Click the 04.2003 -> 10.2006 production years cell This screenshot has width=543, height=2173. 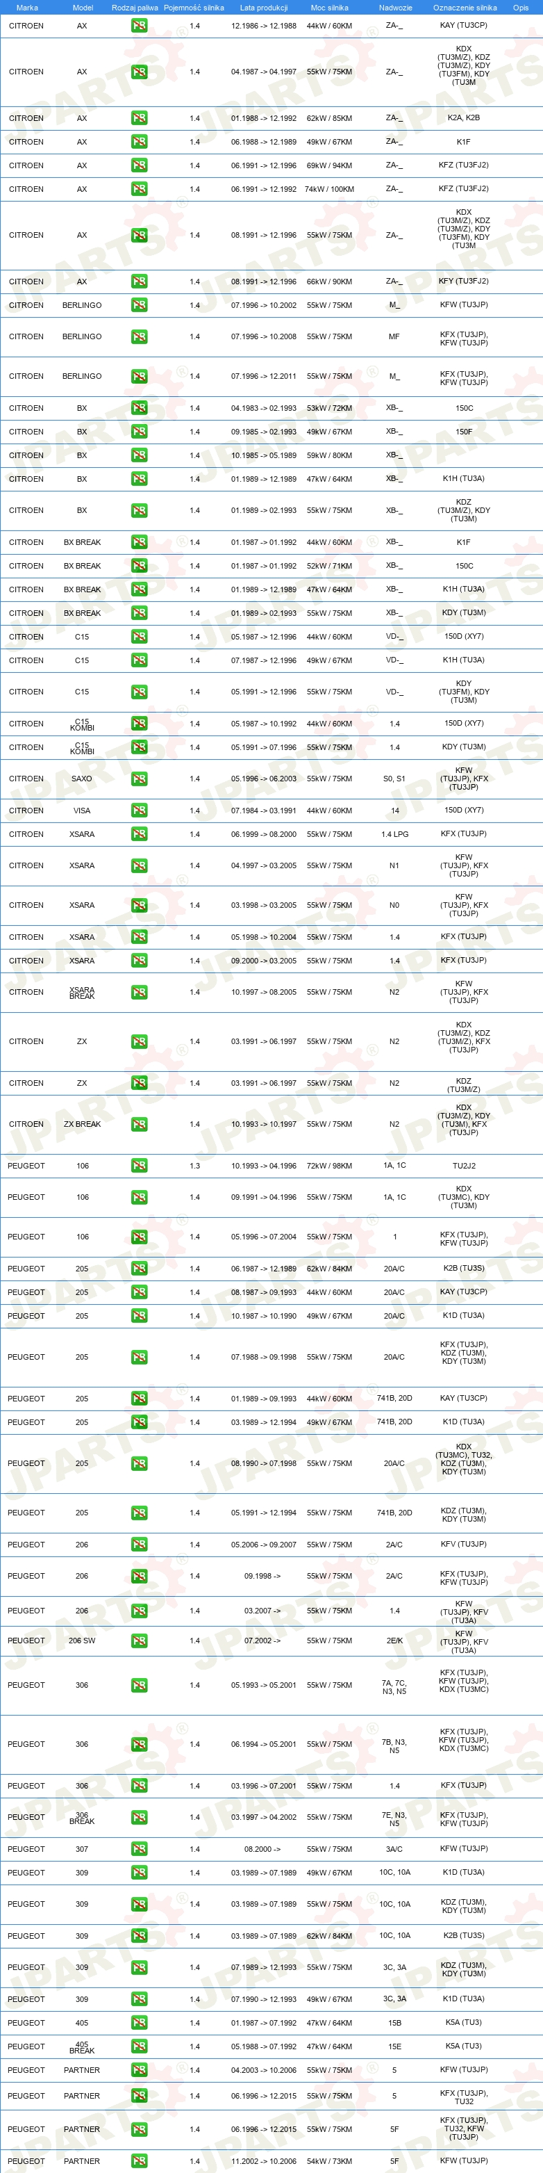tap(264, 2070)
